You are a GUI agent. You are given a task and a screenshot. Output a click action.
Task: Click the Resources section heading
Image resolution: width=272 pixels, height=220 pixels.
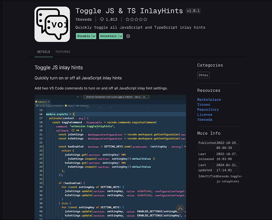[x=209, y=91]
